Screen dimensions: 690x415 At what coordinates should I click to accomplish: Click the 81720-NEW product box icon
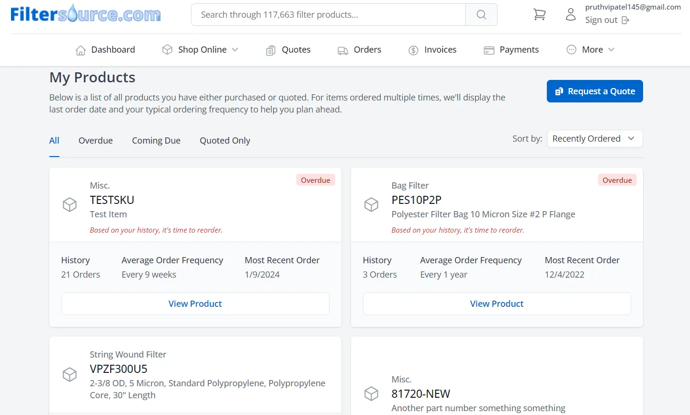click(372, 393)
